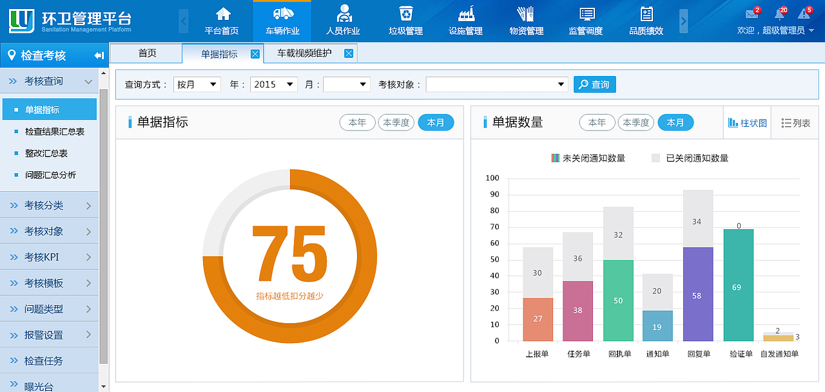825x392 pixels.
Task: Select 本月 in 单据数量 panel
Action: pyautogui.click(x=675, y=122)
